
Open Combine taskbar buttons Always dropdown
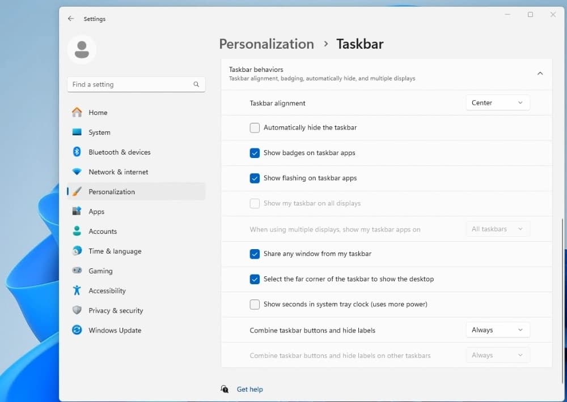497,330
